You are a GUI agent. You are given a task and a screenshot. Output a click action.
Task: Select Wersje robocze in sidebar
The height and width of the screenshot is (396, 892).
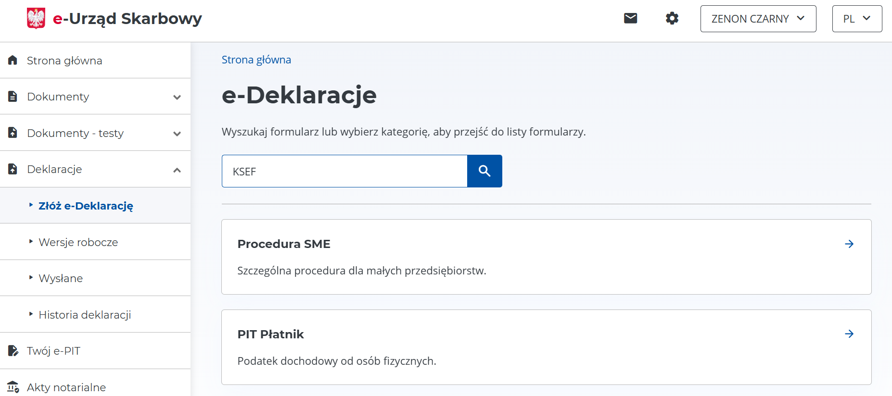point(78,242)
